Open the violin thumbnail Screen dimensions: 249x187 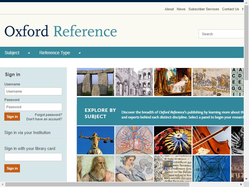[211, 140]
